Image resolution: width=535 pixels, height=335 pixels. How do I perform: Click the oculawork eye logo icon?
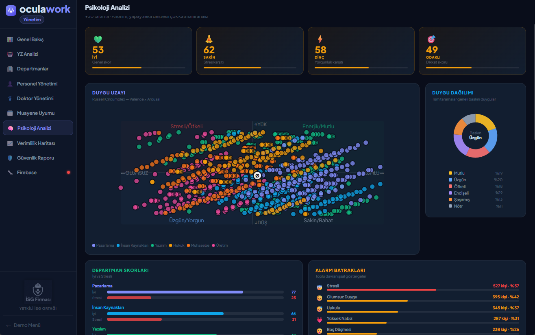[x=11, y=11]
